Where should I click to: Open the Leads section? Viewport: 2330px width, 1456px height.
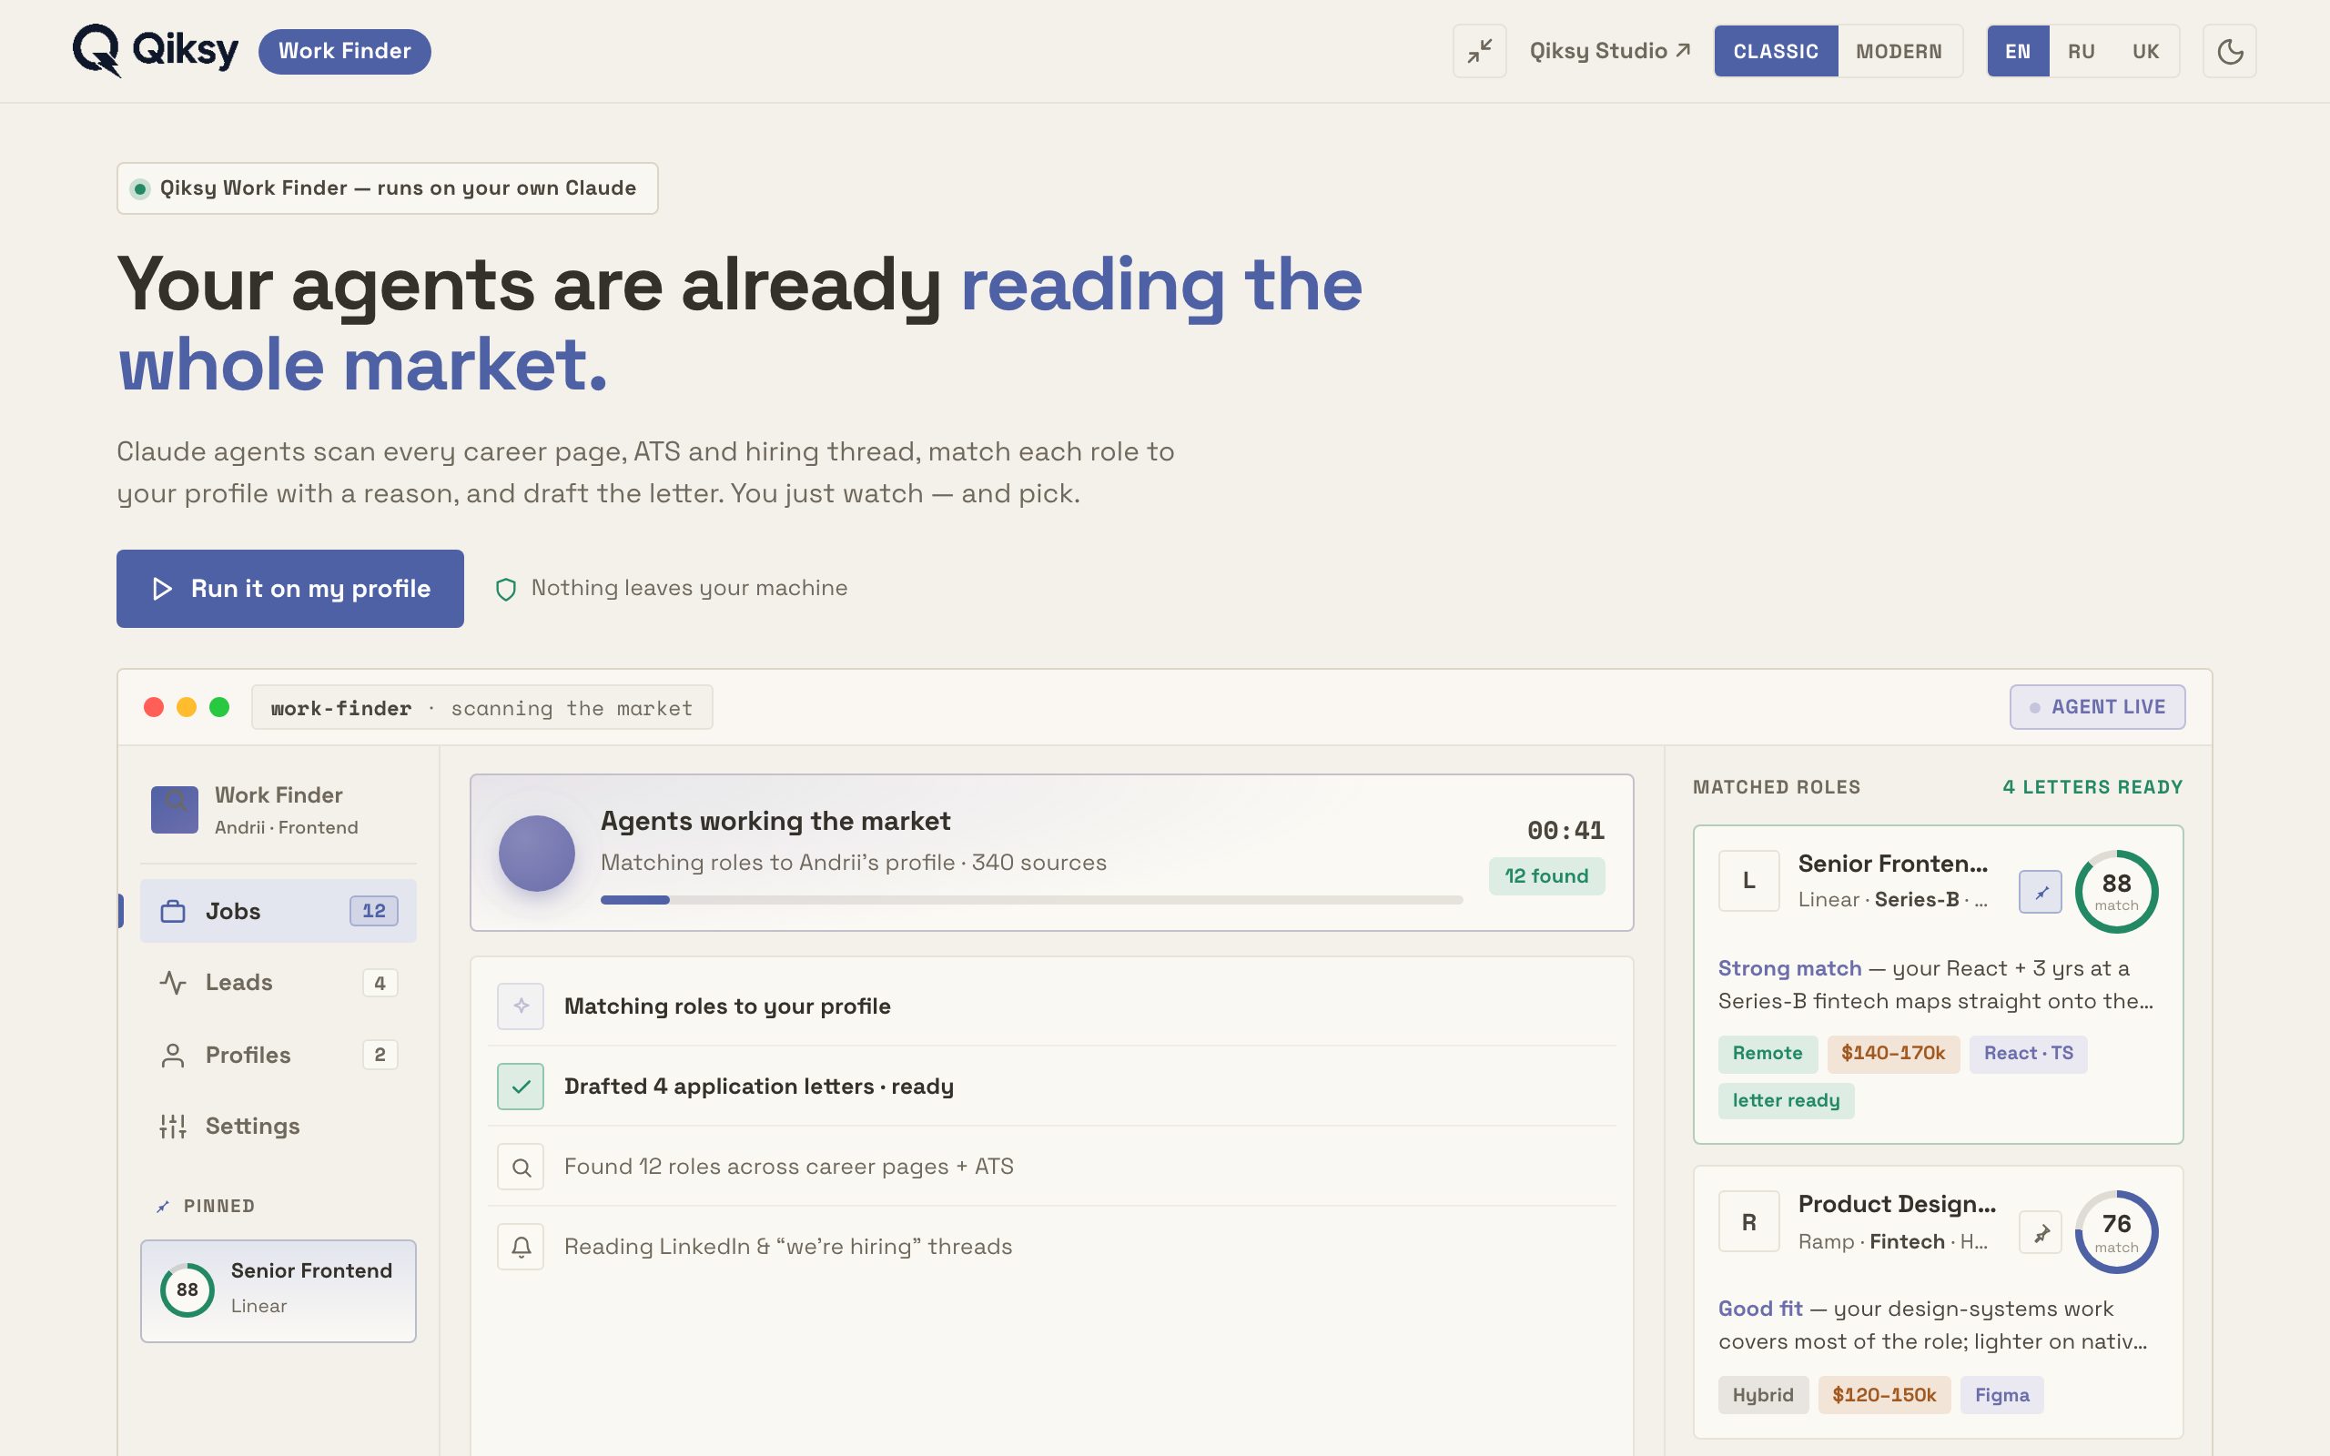click(x=279, y=982)
